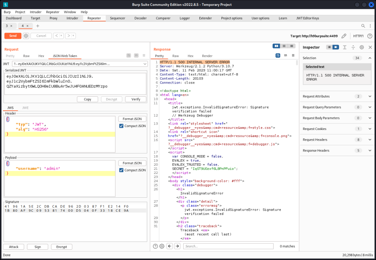Close Repeater tab 3
The image size is (376, 260).
point(11,26)
